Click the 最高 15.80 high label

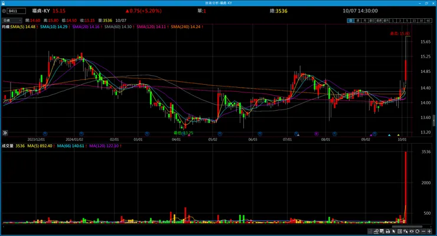click(400, 34)
